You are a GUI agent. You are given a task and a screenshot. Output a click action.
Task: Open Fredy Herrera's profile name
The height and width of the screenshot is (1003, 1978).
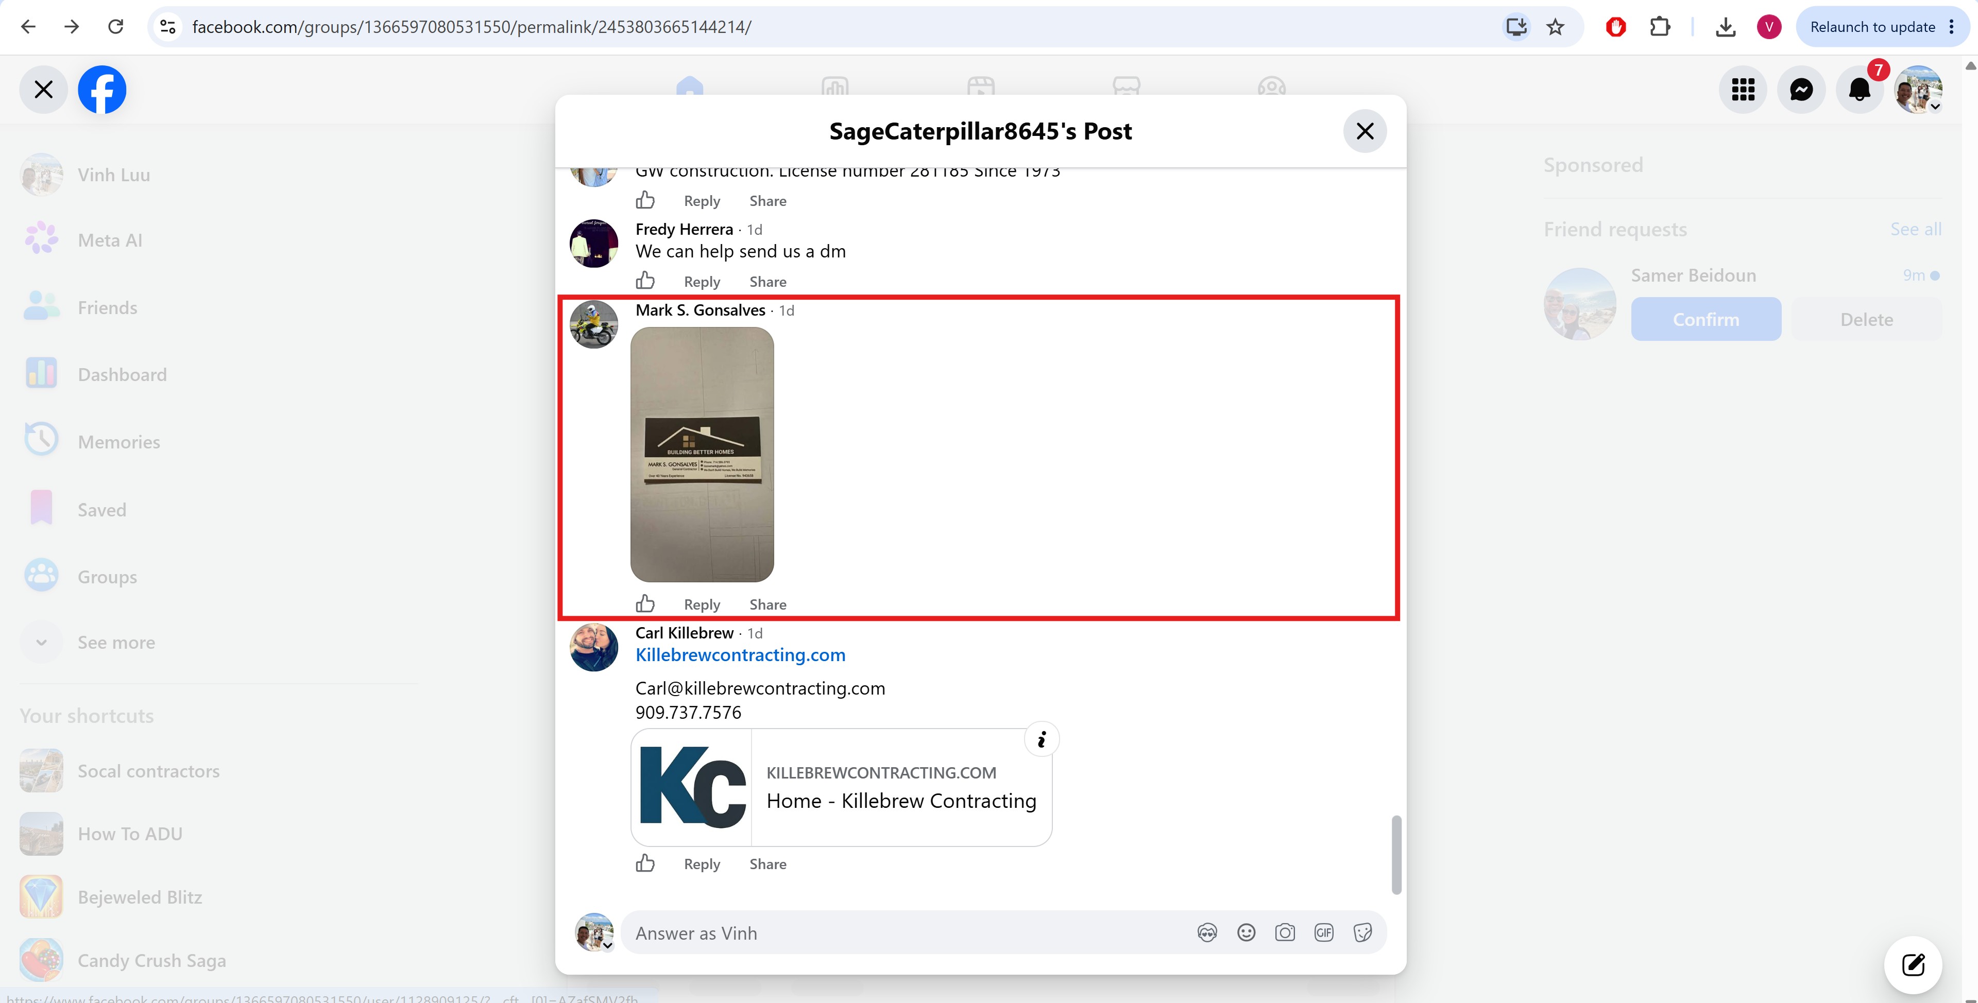[x=684, y=230]
